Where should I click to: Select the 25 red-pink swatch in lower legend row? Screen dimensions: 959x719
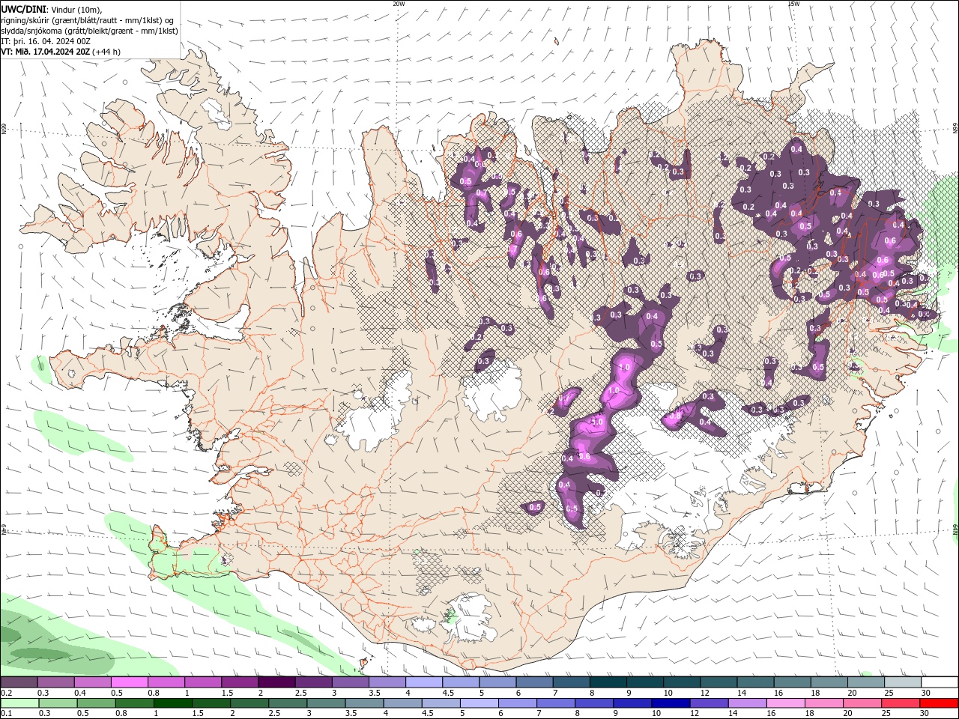point(899,703)
